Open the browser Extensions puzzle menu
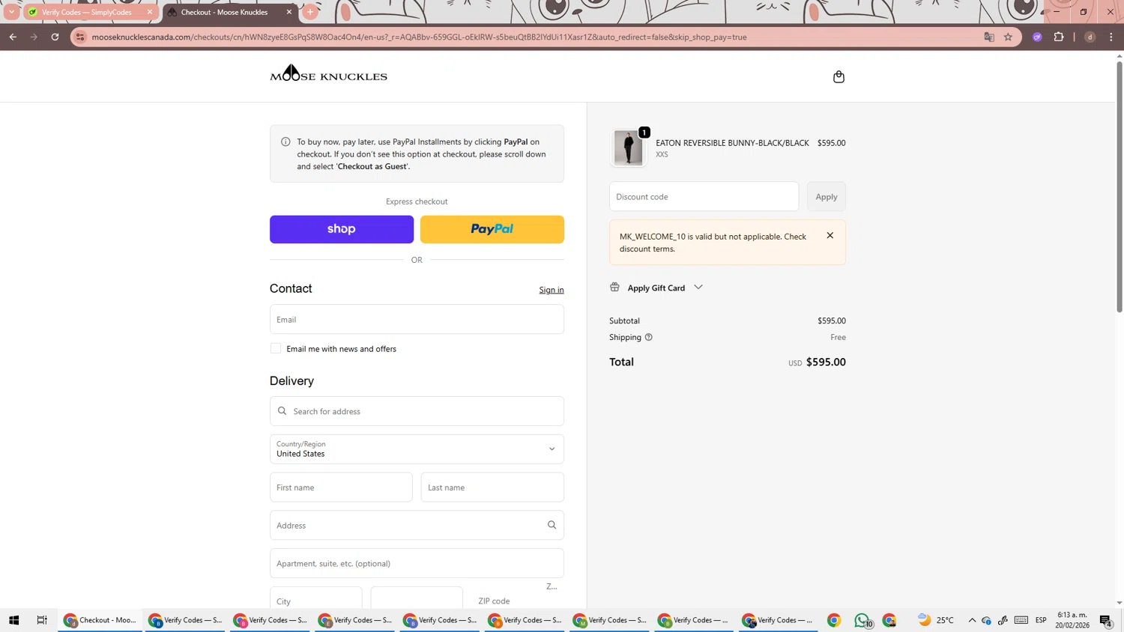This screenshot has height=632, width=1124. point(1059,37)
